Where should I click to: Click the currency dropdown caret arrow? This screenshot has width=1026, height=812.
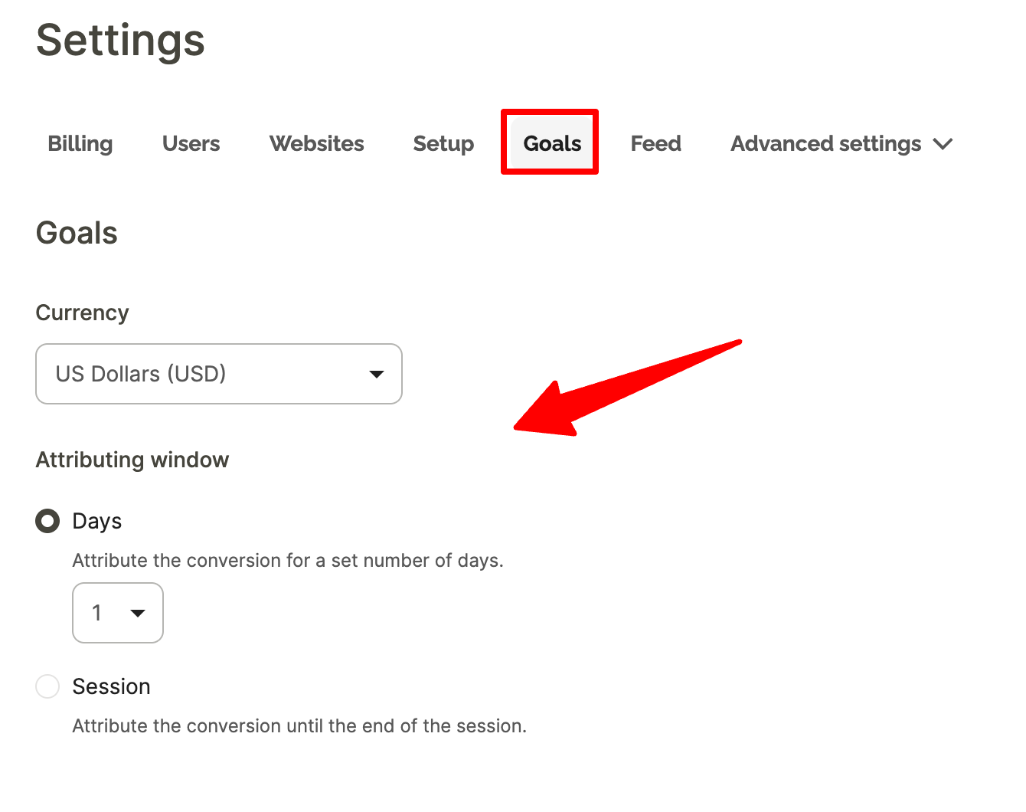[x=376, y=374]
